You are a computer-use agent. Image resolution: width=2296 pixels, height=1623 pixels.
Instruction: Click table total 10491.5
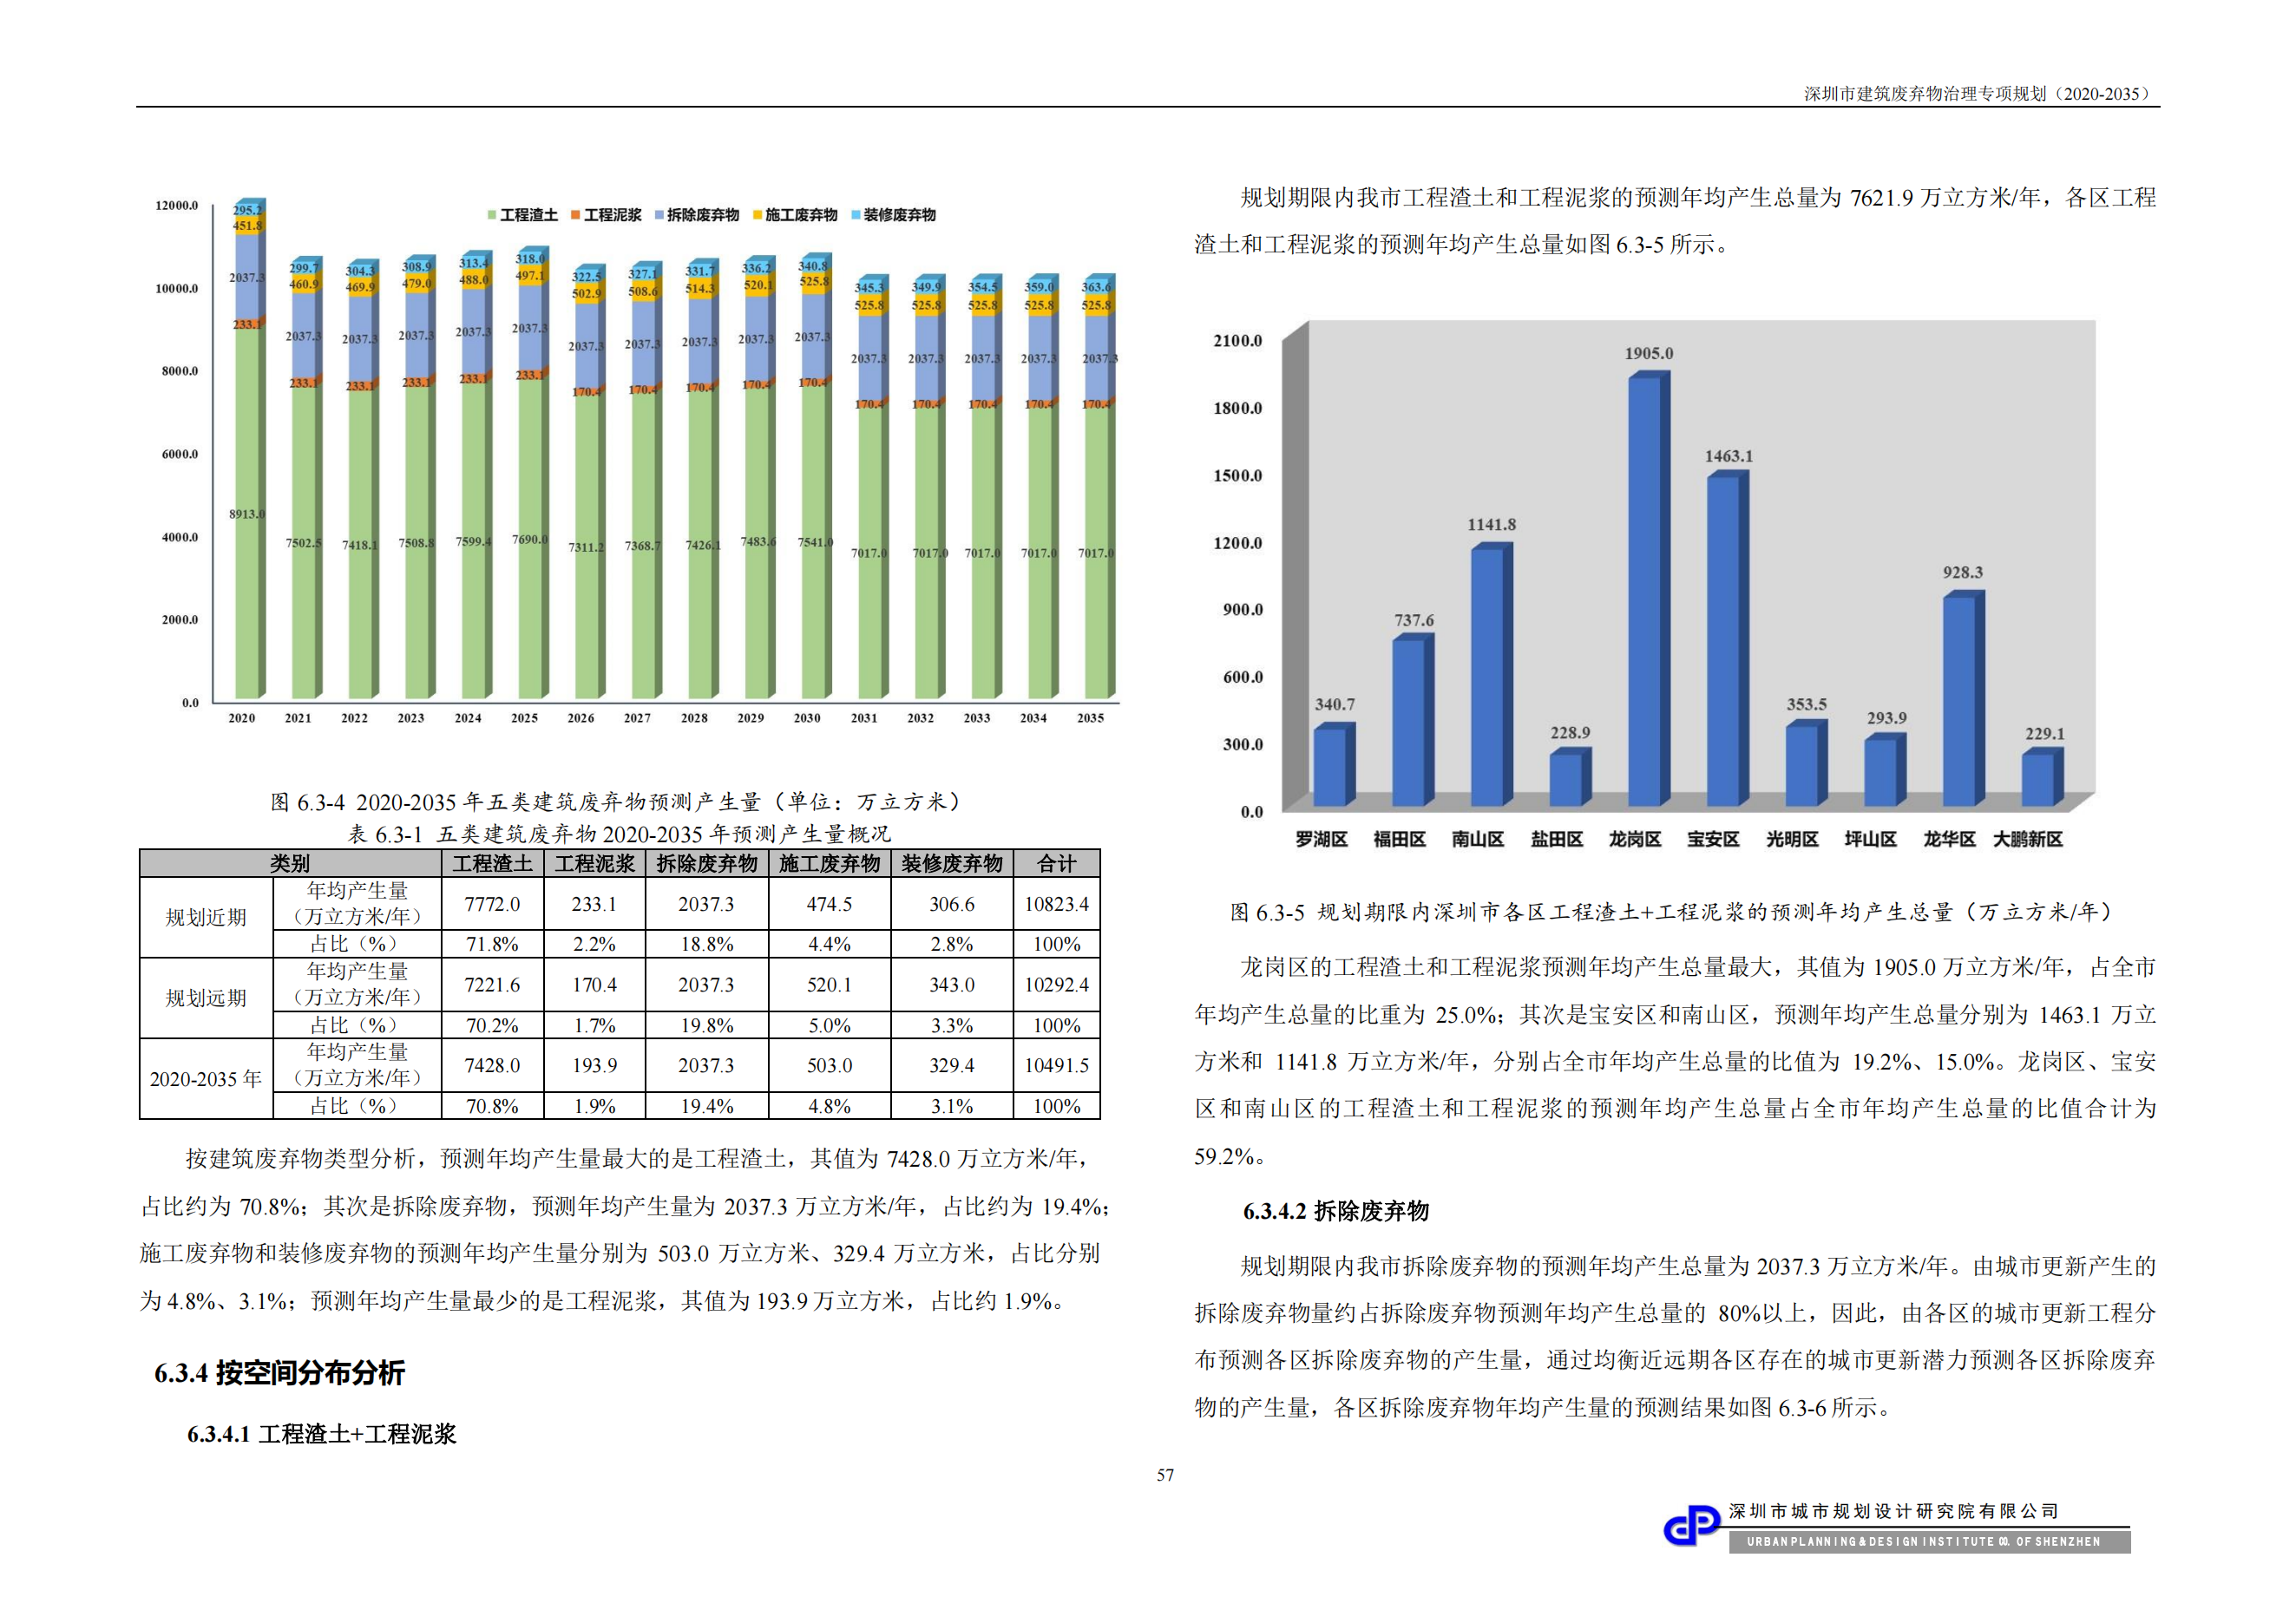coord(1057,1066)
